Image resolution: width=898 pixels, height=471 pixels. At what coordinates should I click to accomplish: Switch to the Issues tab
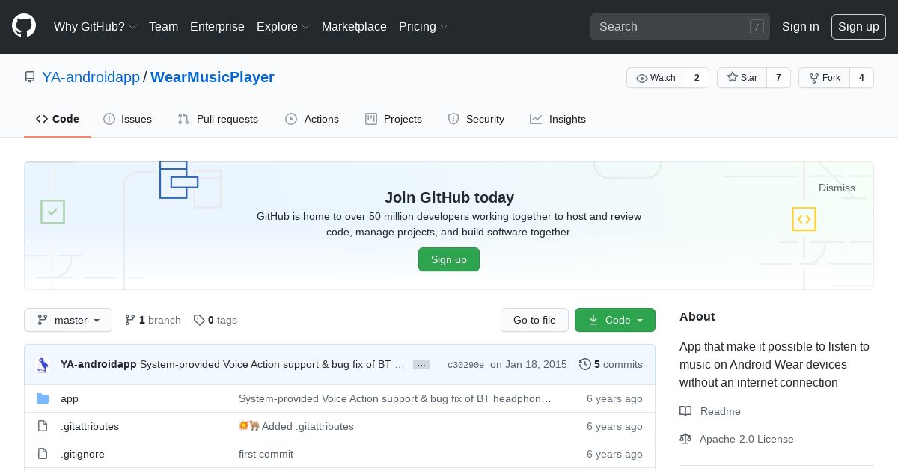127,119
